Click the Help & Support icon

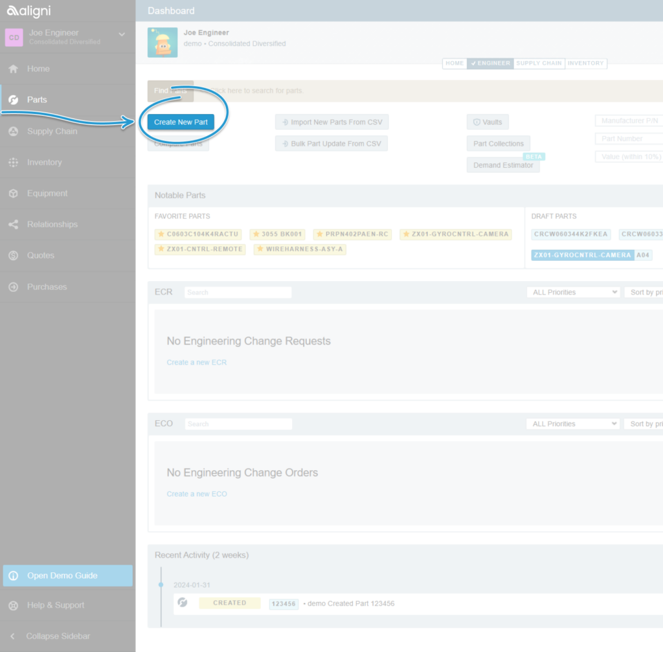pos(14,605)
